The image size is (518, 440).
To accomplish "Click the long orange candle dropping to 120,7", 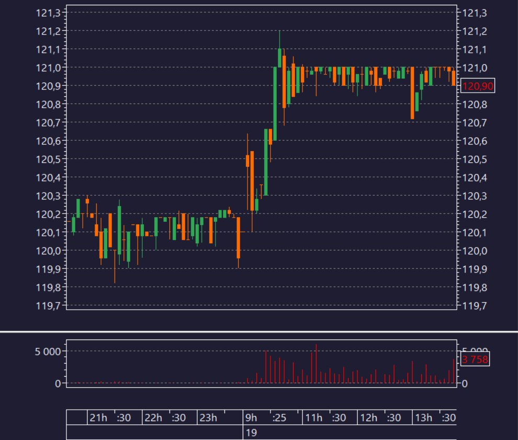I will coord(412,93).
